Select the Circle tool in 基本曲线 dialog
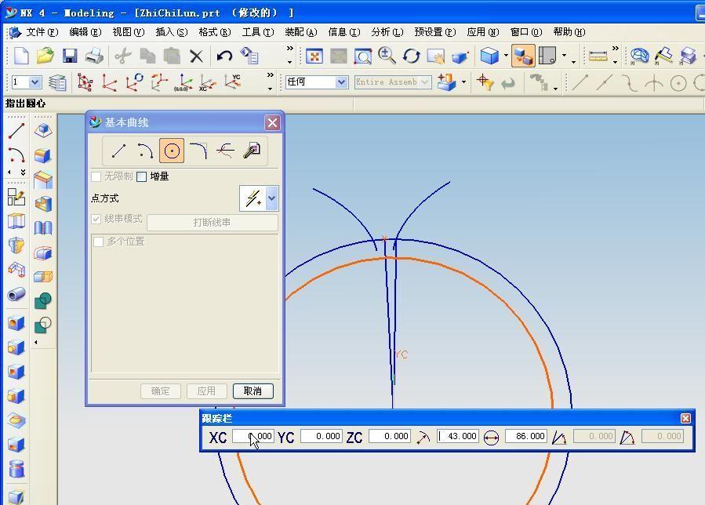 click(172, 151)
